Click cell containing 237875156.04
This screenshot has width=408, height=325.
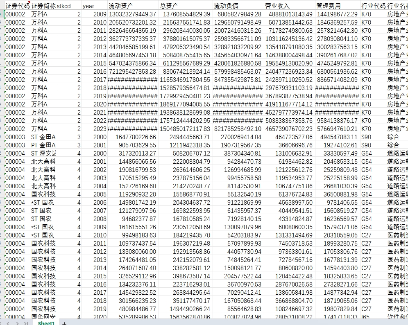tap(186, 178)
